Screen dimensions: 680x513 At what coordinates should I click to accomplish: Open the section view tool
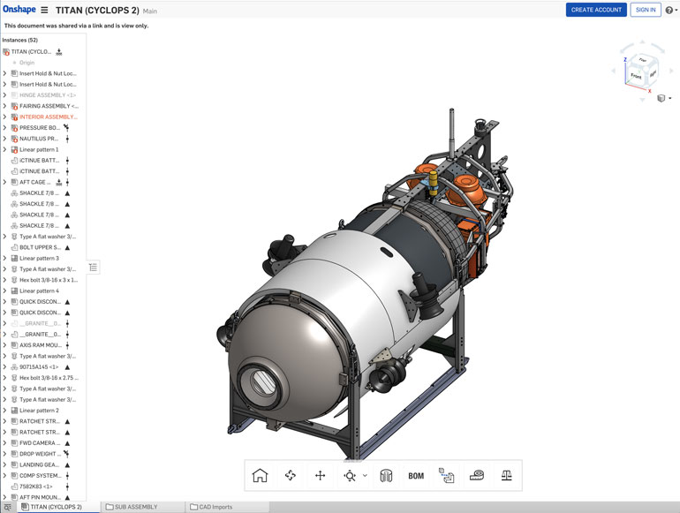(x=386, y=476)
